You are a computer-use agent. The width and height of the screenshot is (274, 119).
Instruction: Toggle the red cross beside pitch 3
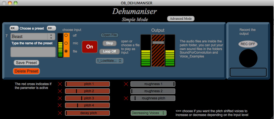click(x=60, y=98)
